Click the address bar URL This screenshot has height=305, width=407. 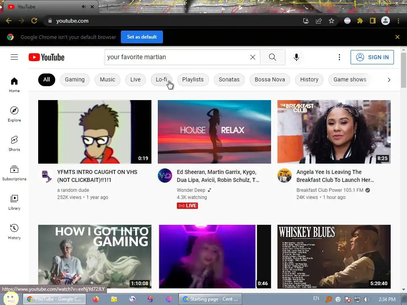pyautogui.click(x=72, y=21)
